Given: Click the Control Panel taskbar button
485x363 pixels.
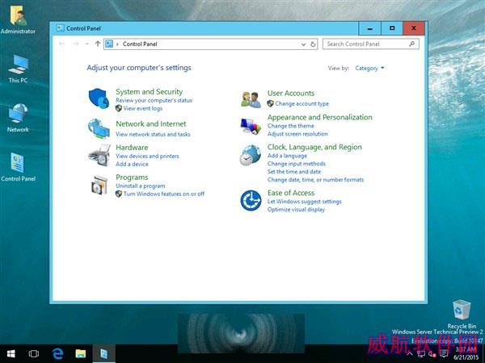Looking at the screenshot, I should (x=103, y=354).
